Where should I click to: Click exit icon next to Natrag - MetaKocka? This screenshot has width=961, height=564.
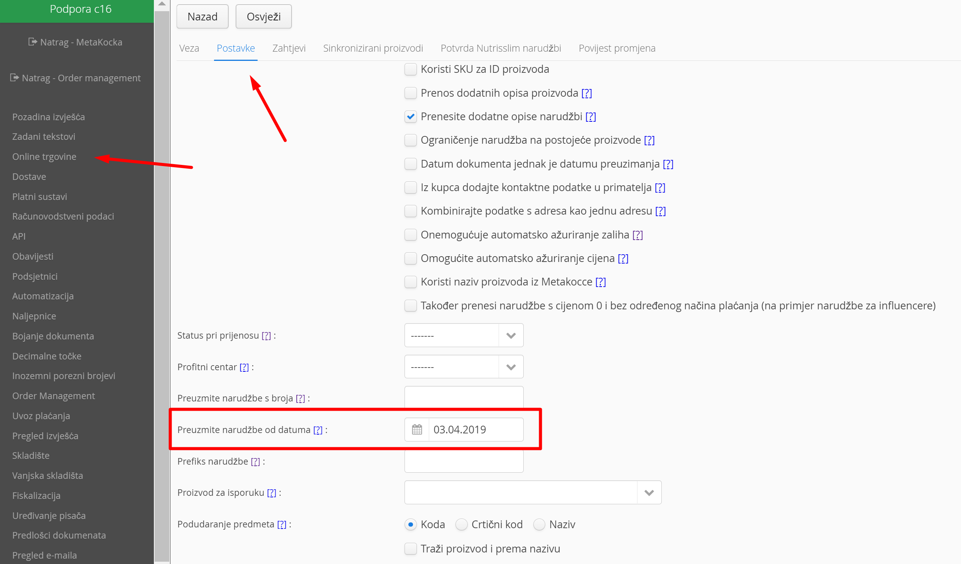(33, 42)
